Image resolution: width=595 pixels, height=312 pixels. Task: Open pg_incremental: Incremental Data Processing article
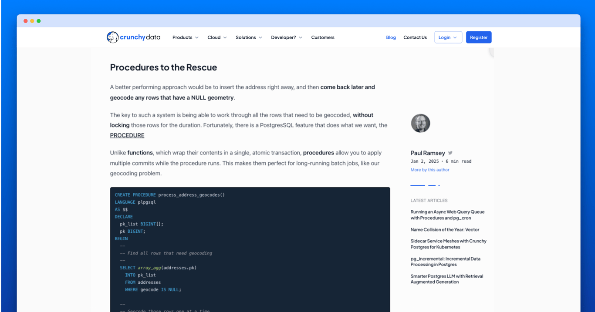[445, 262]
